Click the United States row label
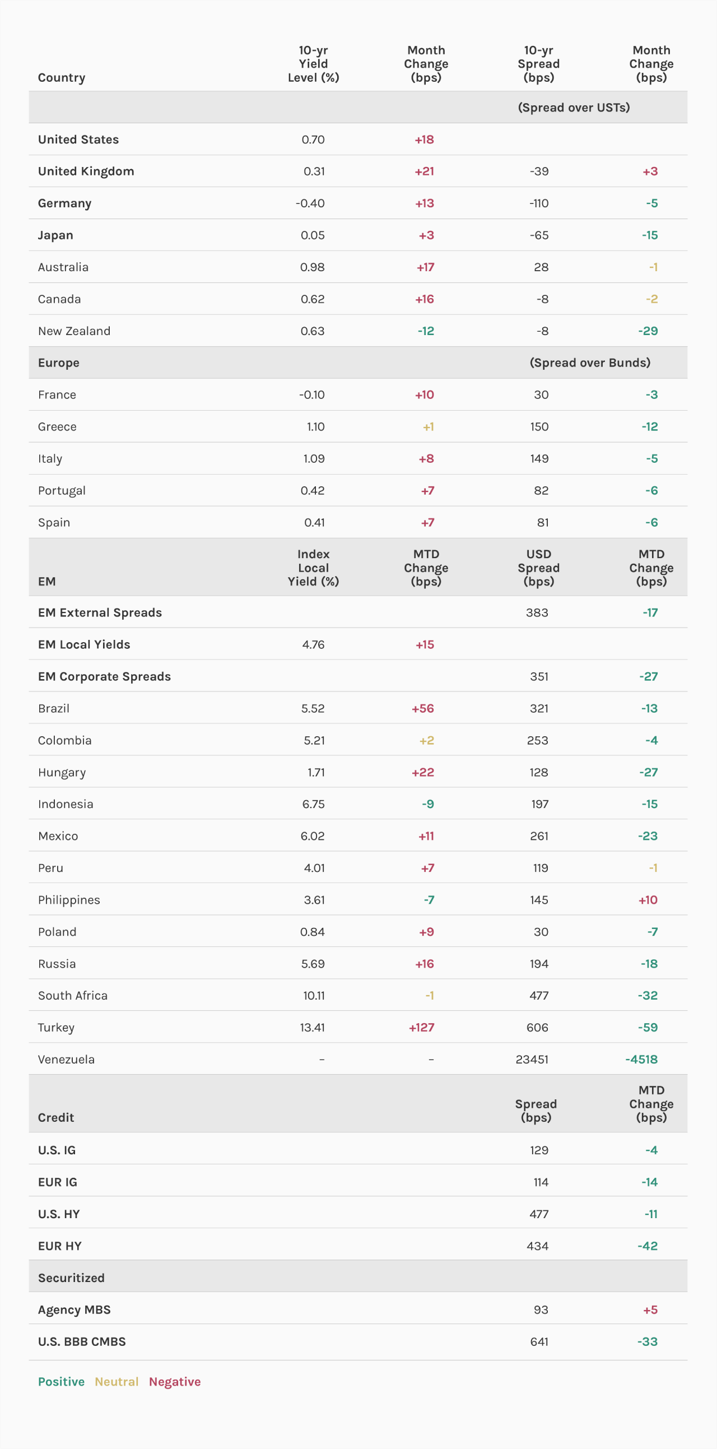The width and height of the screenshot is (717, 1449). tap(78, 140)
